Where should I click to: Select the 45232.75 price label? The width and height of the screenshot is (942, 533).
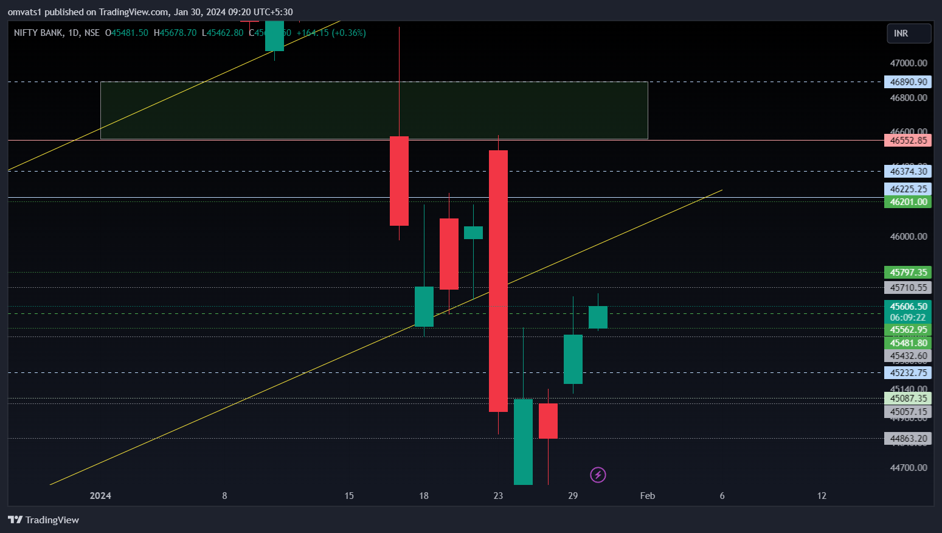(908, 373)
